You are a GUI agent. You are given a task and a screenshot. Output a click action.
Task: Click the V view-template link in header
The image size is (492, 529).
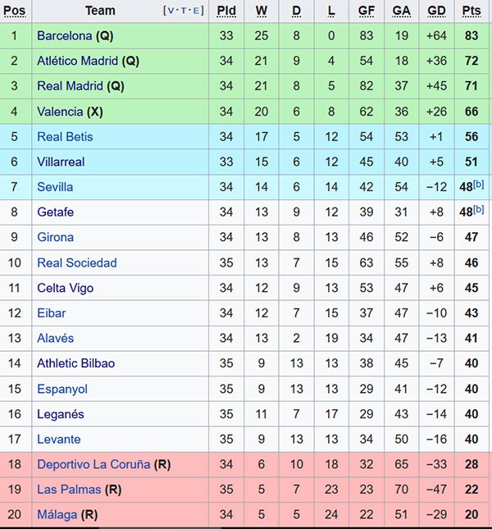(171, 11)
